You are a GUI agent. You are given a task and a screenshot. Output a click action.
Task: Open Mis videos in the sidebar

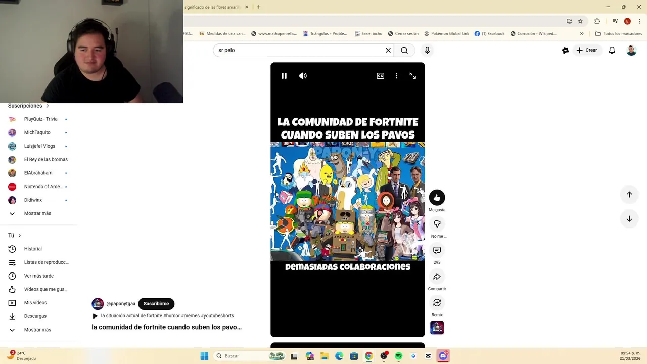[38, 303]
